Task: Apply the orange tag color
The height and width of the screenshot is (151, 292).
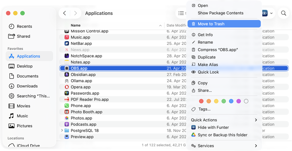Action: tap(209, 101)
